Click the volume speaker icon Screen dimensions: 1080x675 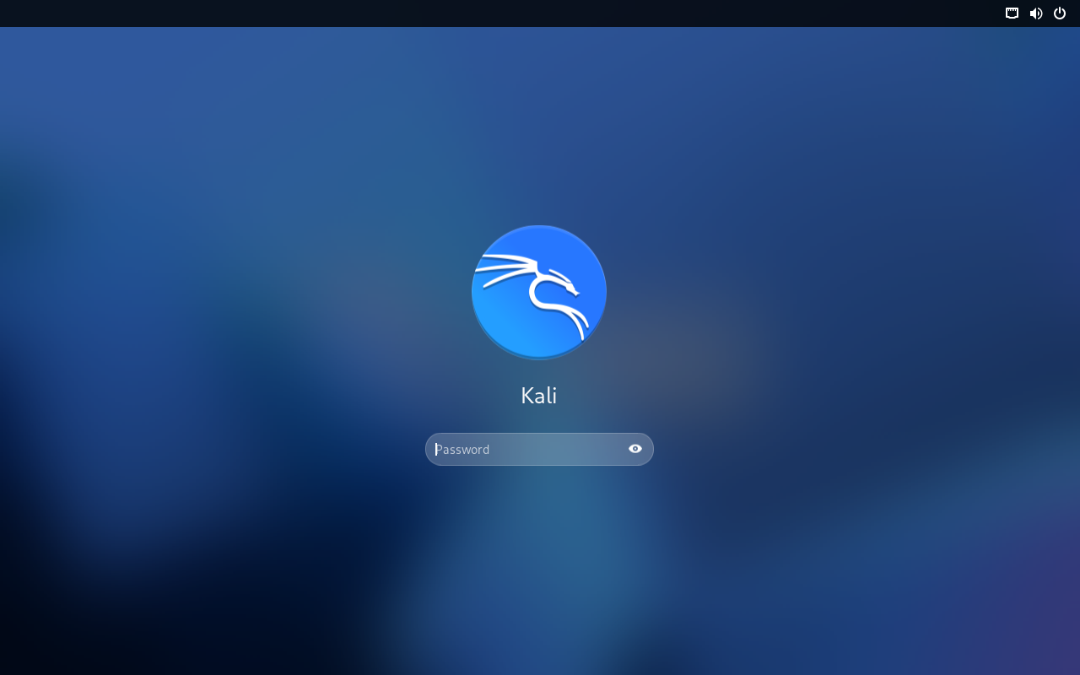pos(1036,13)
